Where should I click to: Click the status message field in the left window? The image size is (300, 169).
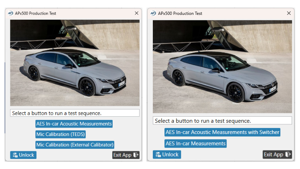pos(75,113)
